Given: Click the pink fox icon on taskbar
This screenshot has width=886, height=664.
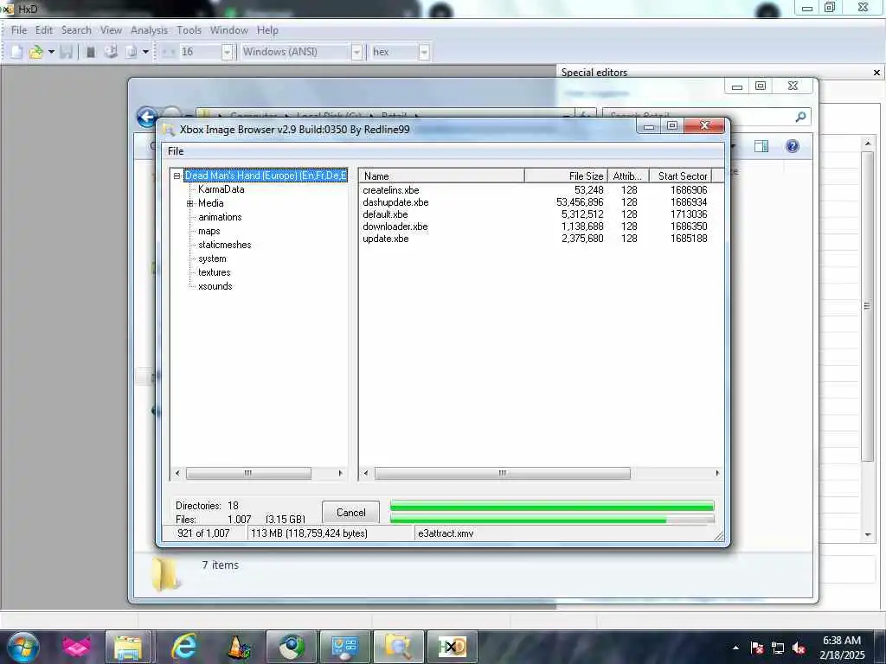Looking at the screenshot, I should (77, 647).
